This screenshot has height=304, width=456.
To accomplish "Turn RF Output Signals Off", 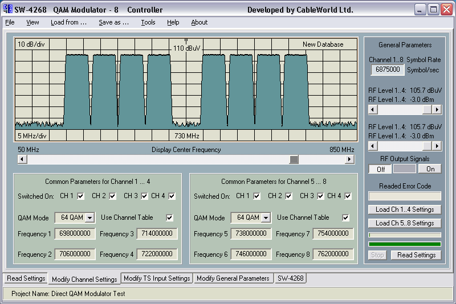I will [380, 169].
